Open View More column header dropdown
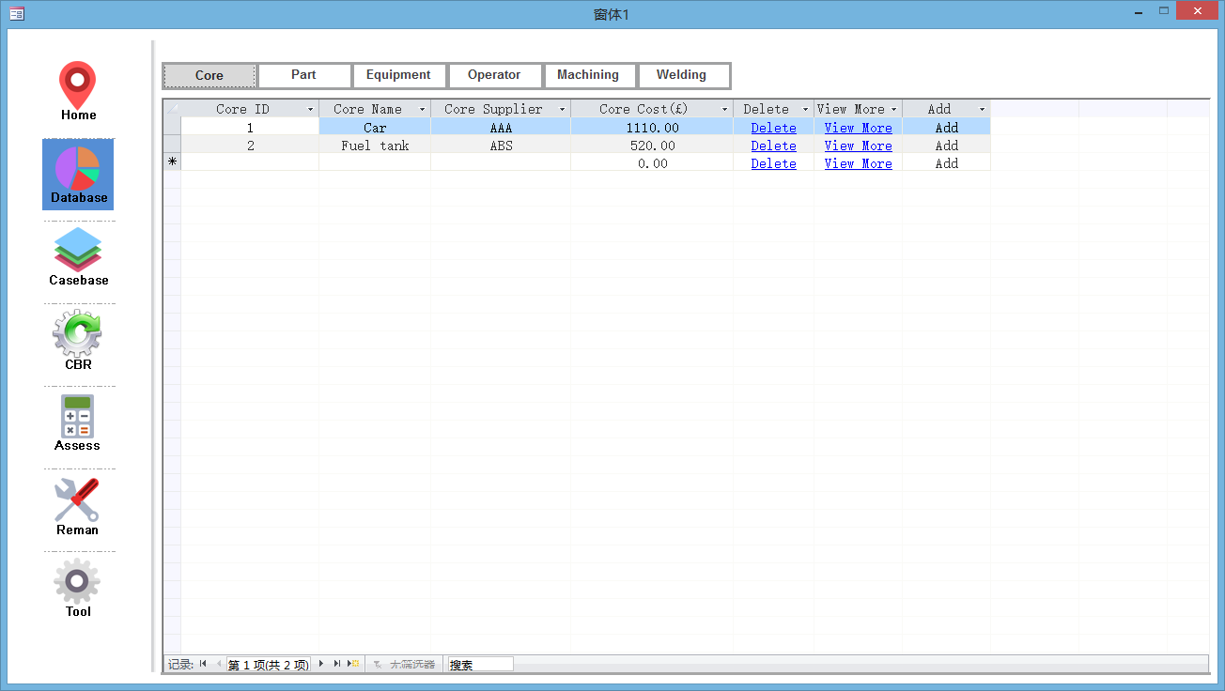The image size is (1225, 691). coord(893,110)
